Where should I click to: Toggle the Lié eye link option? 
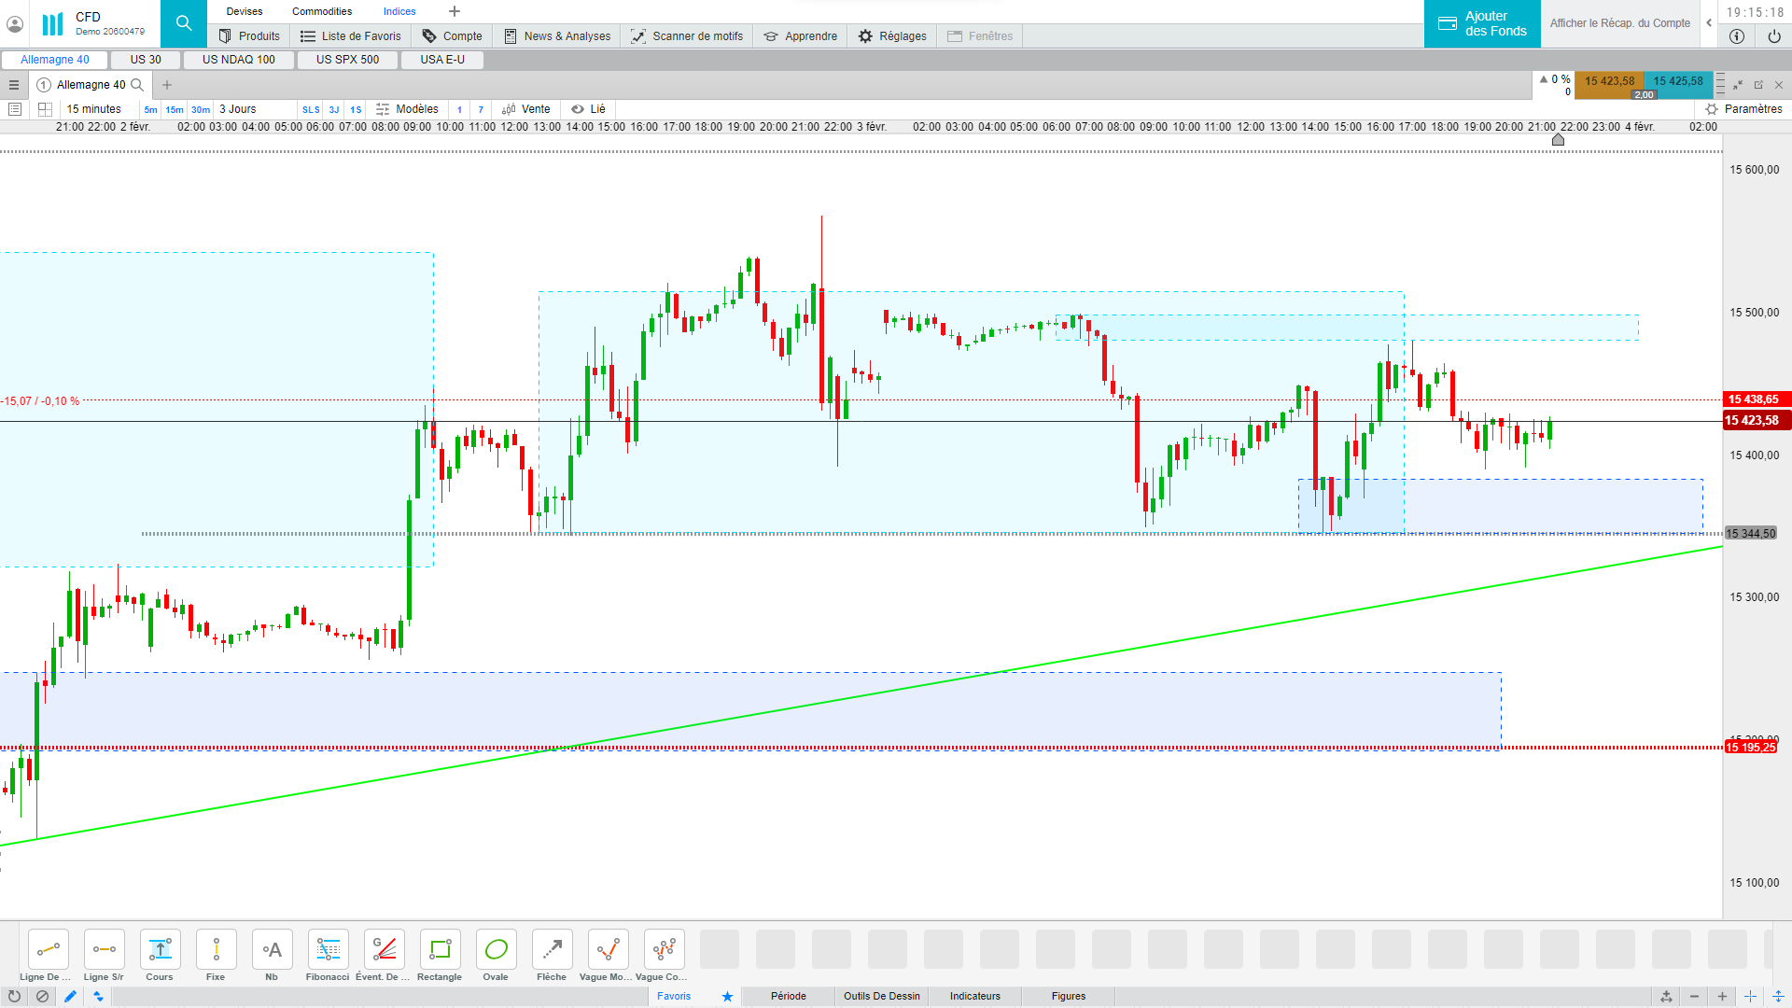click(589, 109)
